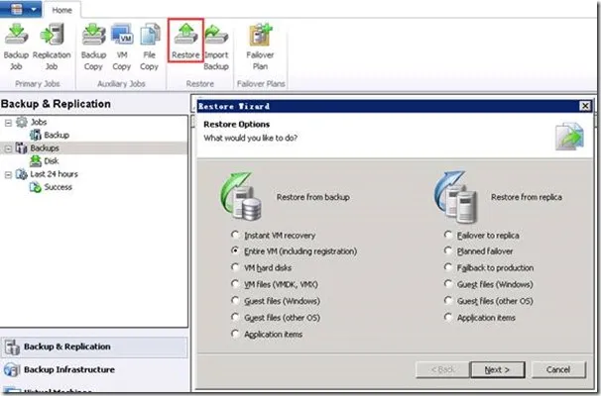
Task: Collapse the Jobs tree node
Action: click(8, 123)
